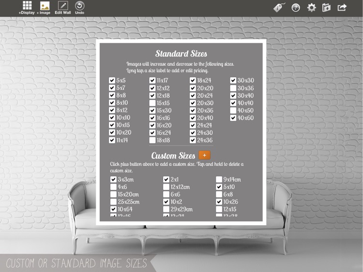Screen dimensions: 363x272
Task: Toggle the 11x17 size checkbox
Action: click(152, 80)
